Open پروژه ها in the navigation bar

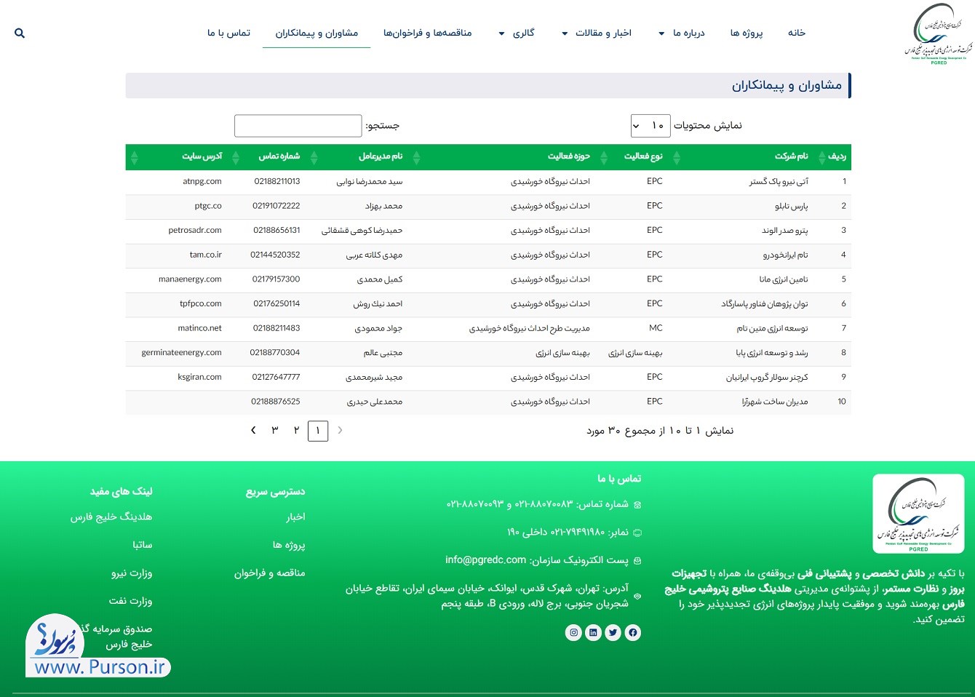coord(747,33)
